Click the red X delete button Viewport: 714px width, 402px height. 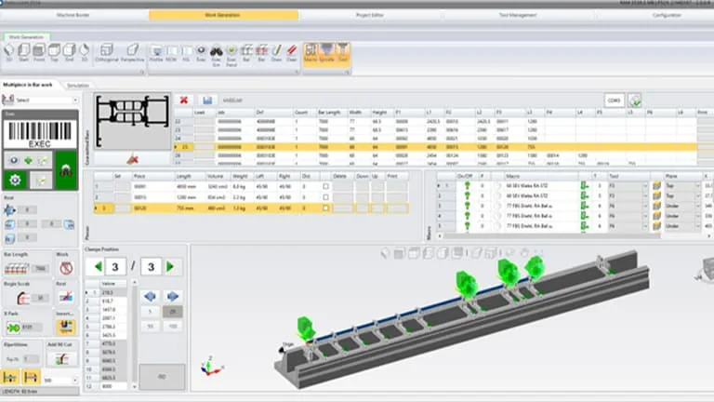(x=184, y=100)
